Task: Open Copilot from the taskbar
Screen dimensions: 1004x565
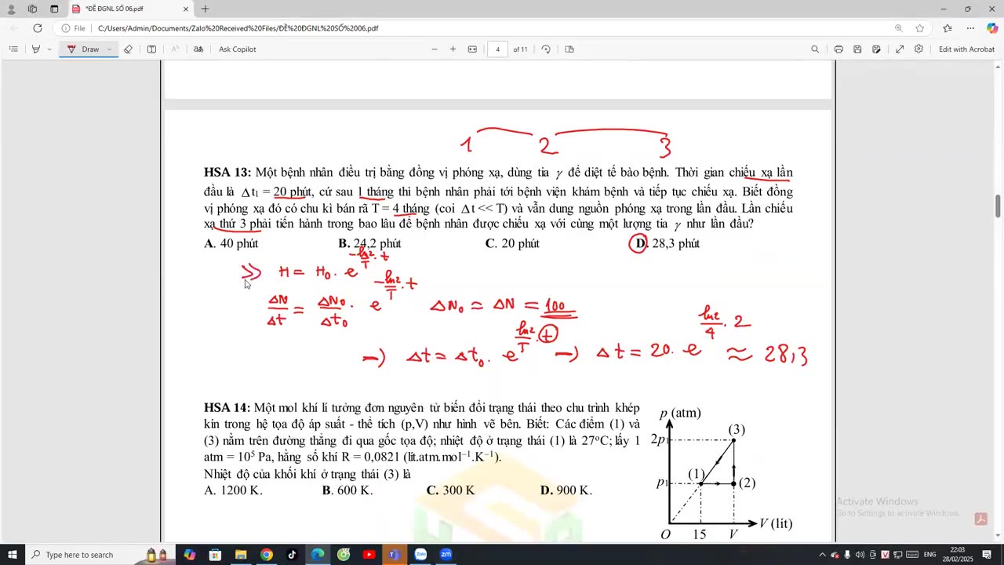Action: point(189,555)
